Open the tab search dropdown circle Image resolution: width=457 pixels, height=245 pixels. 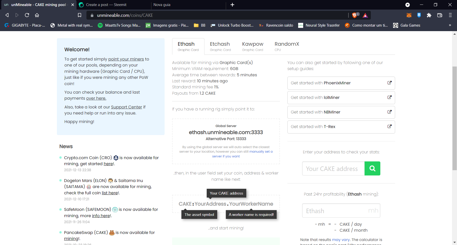[x=408, y=5]
